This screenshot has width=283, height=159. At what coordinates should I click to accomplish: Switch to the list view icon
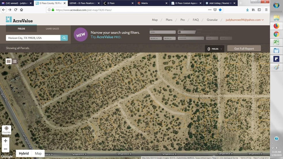(14, 61)
